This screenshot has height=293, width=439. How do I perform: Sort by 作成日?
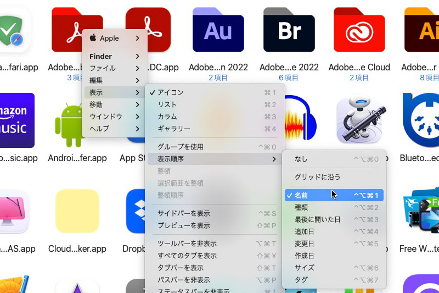pos(334,256)
